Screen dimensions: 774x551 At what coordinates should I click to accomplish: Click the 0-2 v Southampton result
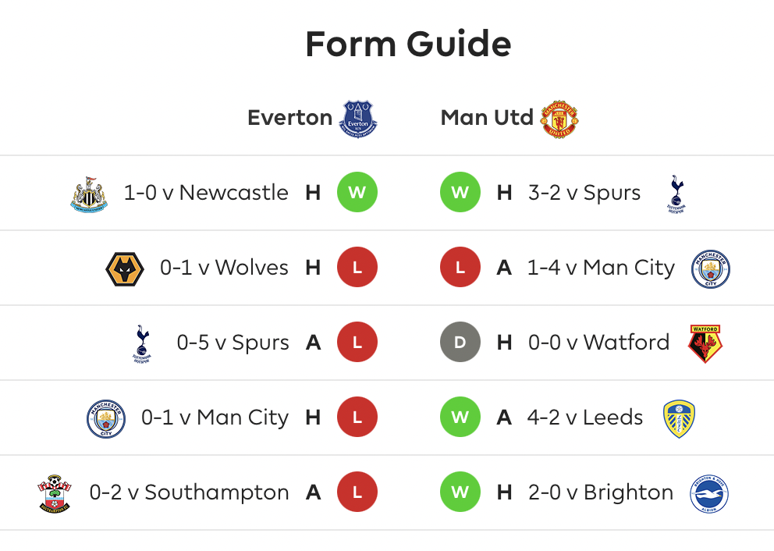189,492
